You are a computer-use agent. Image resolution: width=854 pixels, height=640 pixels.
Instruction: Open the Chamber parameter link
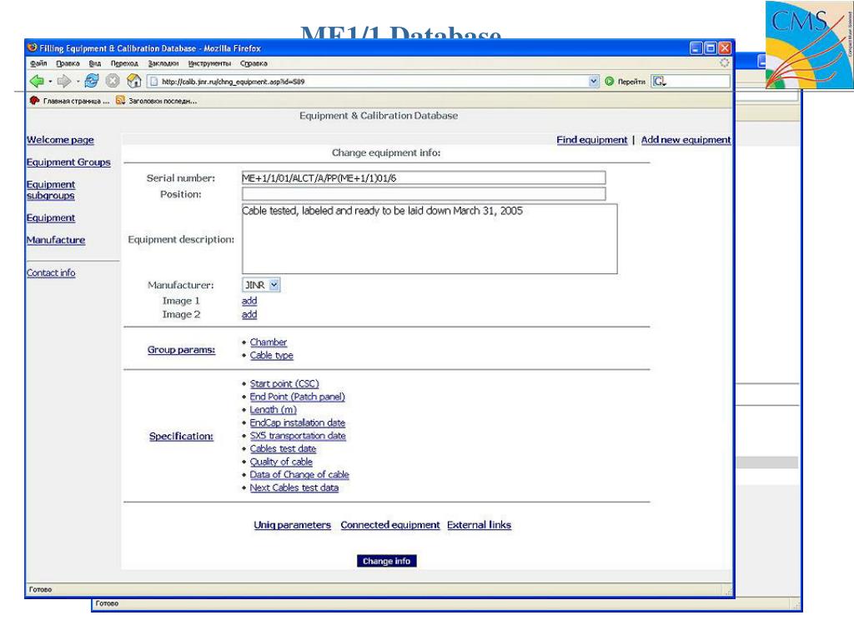pos(268,342)
